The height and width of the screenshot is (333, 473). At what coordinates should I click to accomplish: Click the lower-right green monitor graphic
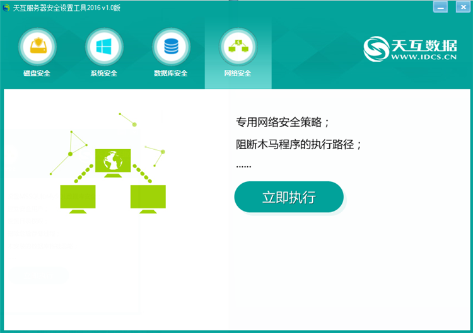(148, 199)
